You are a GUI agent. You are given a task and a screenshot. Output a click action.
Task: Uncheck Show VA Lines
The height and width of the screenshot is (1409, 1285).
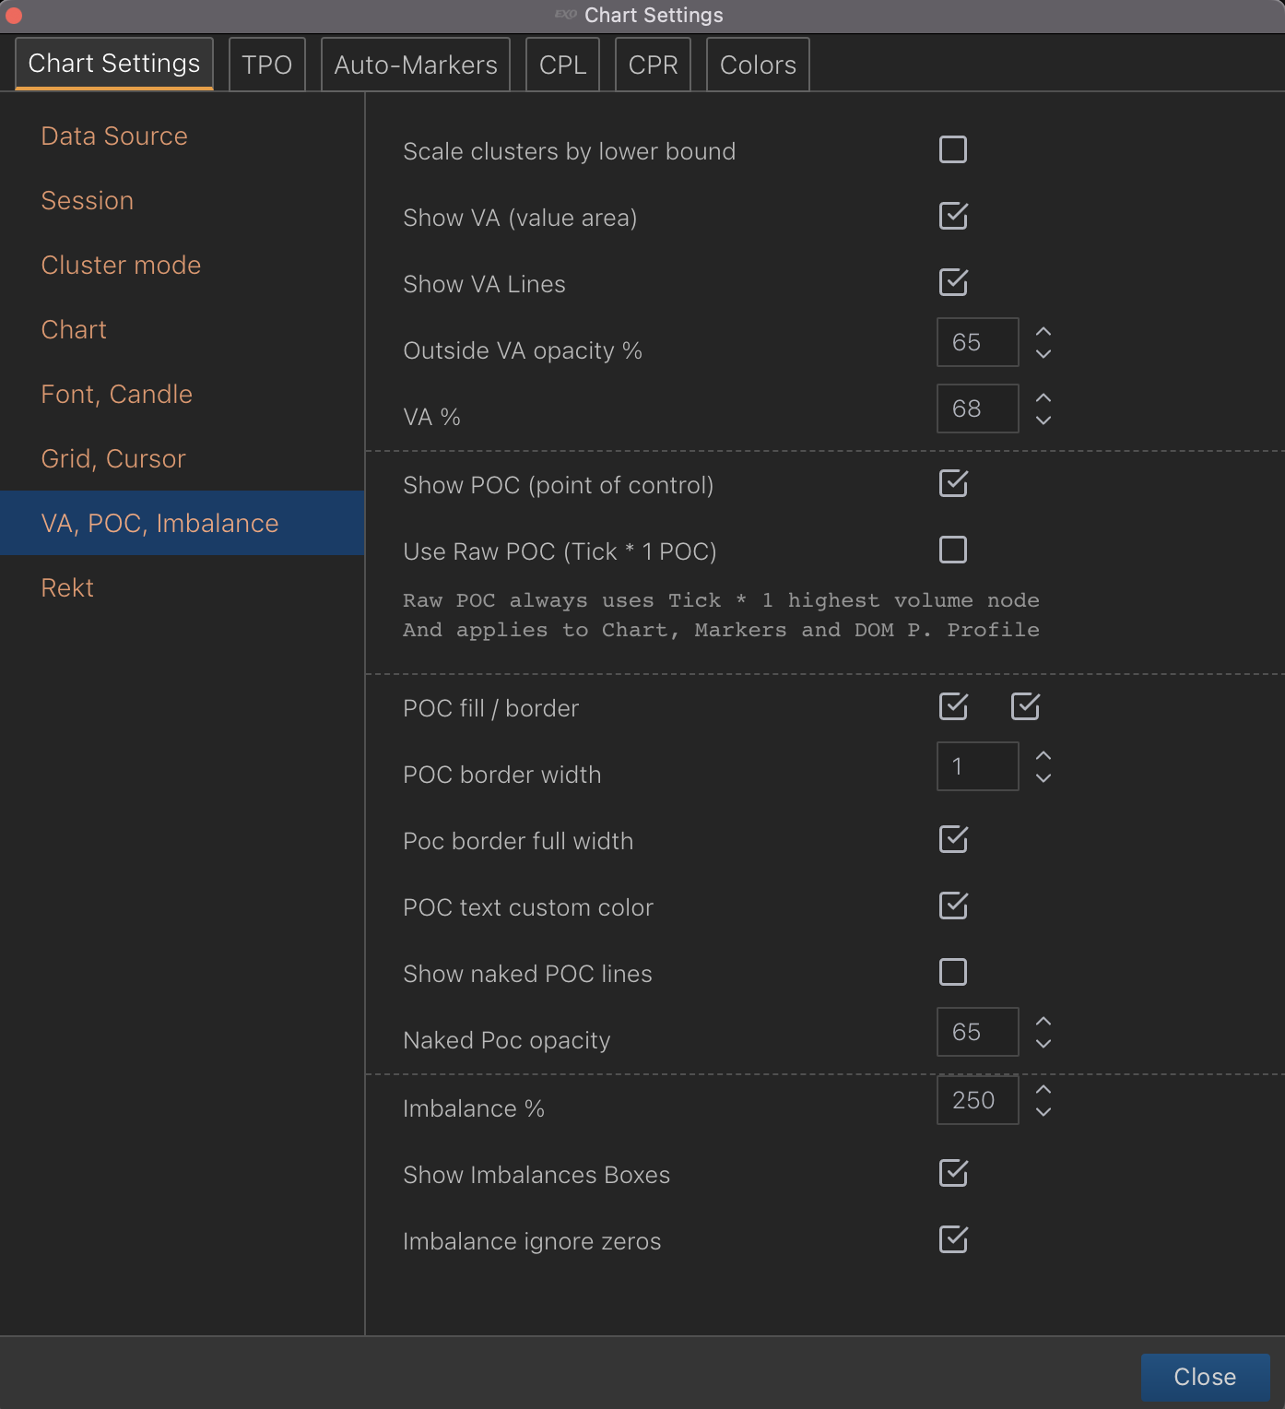coord(953,282)
